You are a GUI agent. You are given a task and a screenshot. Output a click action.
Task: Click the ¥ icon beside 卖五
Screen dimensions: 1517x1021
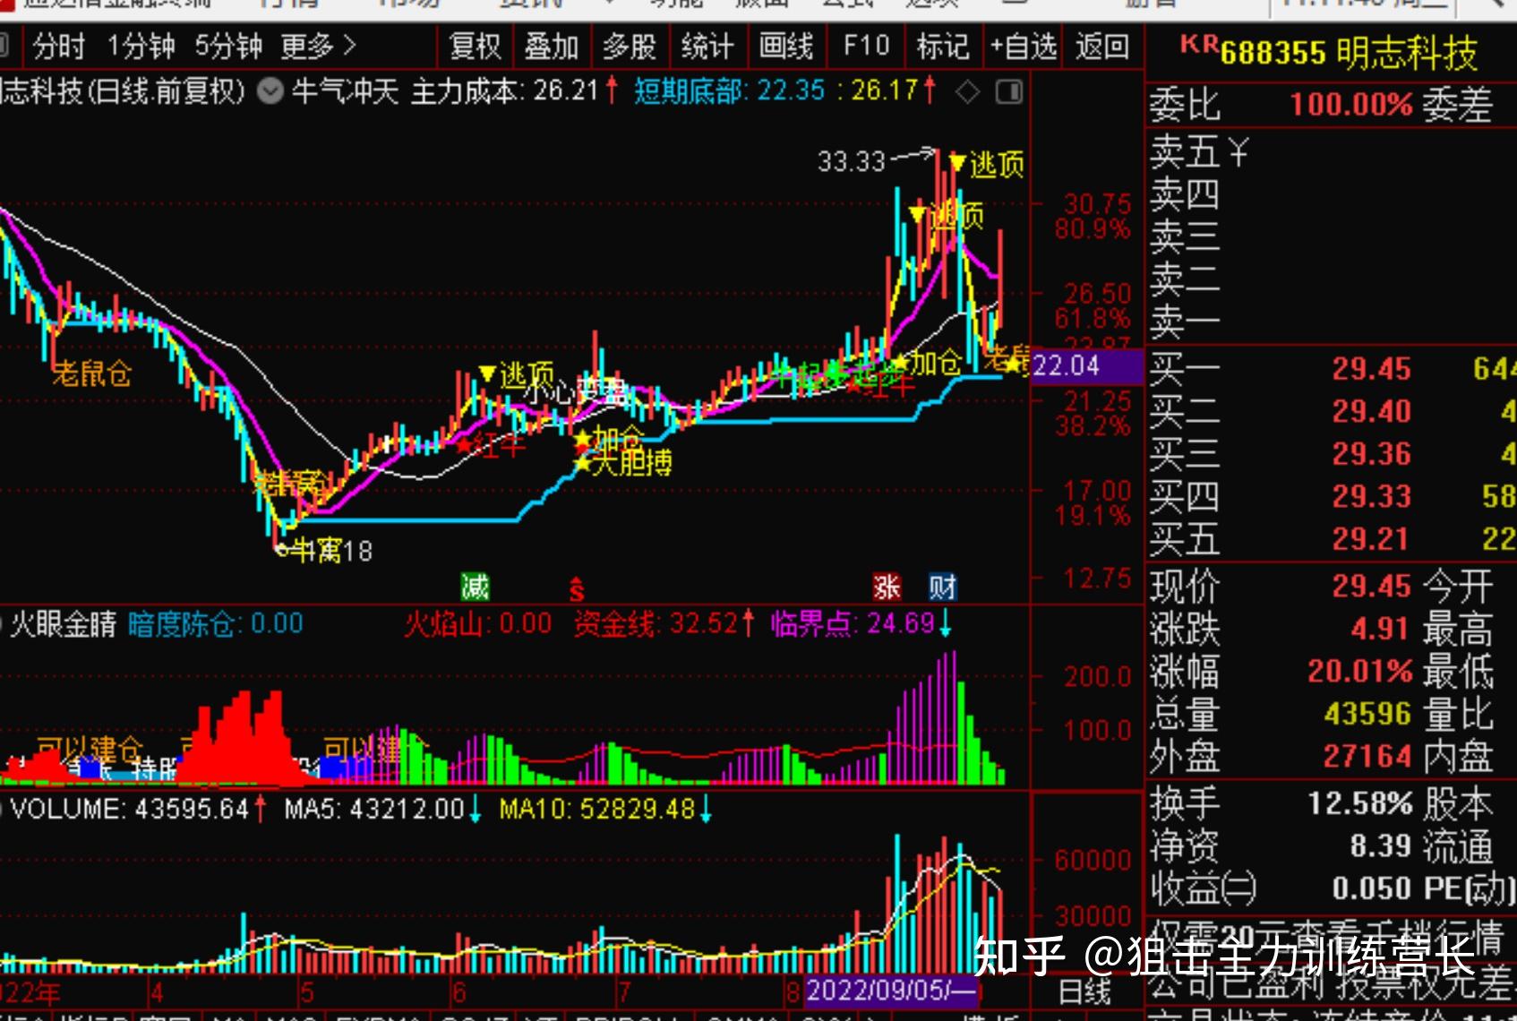click(1238, 152)
